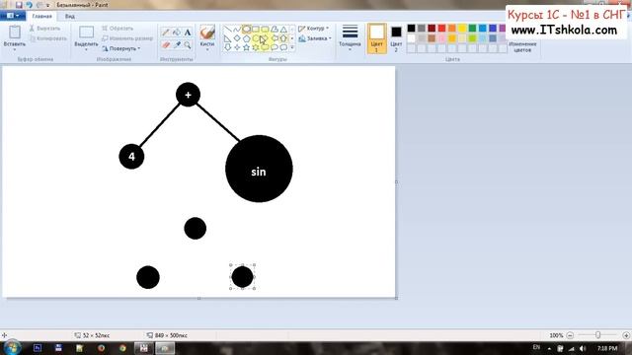Pick the yellow color swatch
632x355 pixels.
(462, 29)
